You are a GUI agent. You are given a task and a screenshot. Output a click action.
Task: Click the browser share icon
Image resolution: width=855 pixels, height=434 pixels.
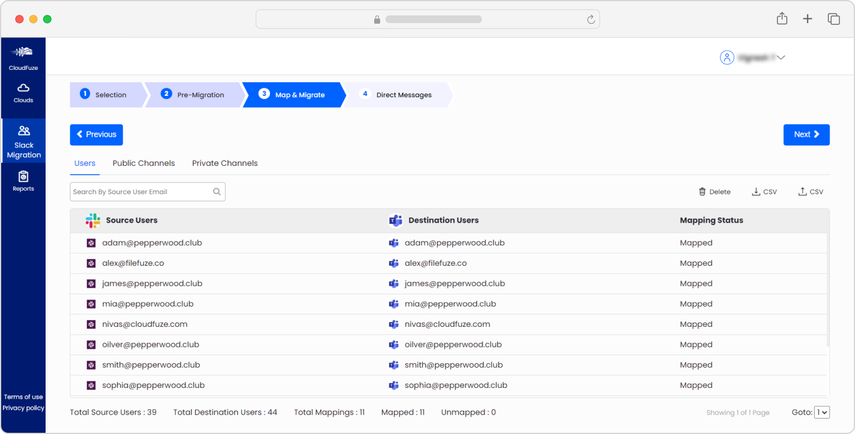click(x=782, y=18)
